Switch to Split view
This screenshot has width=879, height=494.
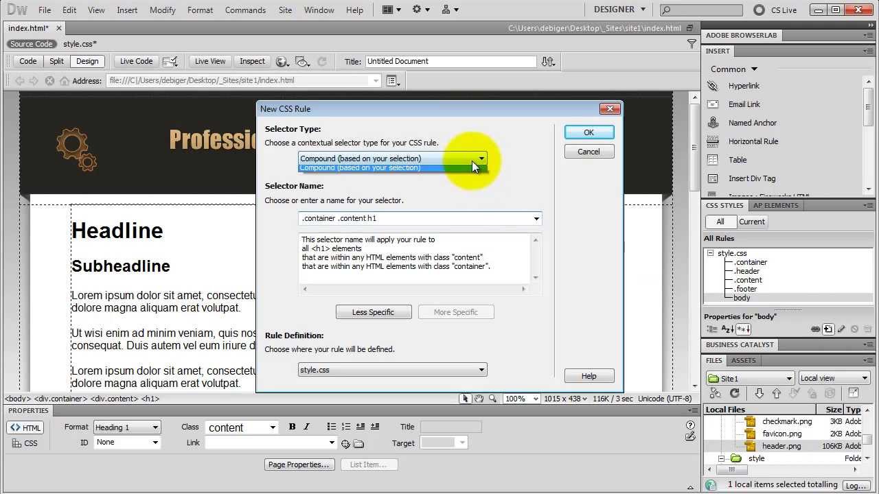(x=56, y=61)
